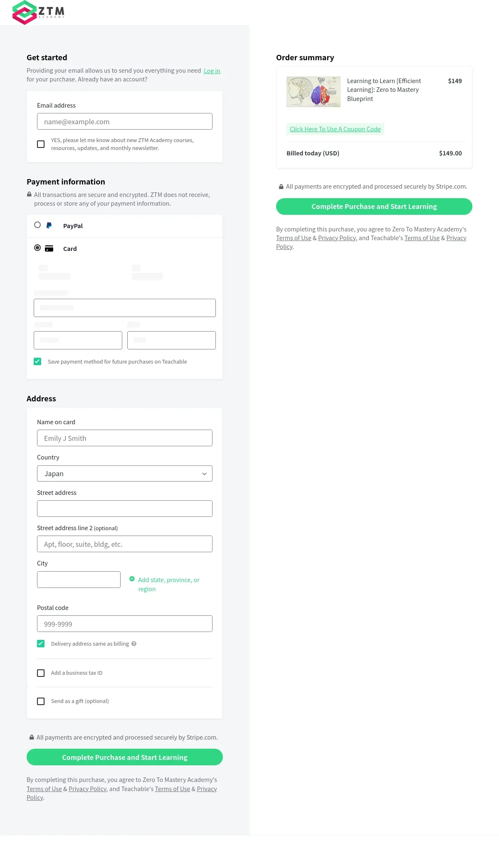This screenshot has width=499, height=853.
Task: Tick the Add a business tax ID box
Action: pyautogui.click(x=41, y=673)
